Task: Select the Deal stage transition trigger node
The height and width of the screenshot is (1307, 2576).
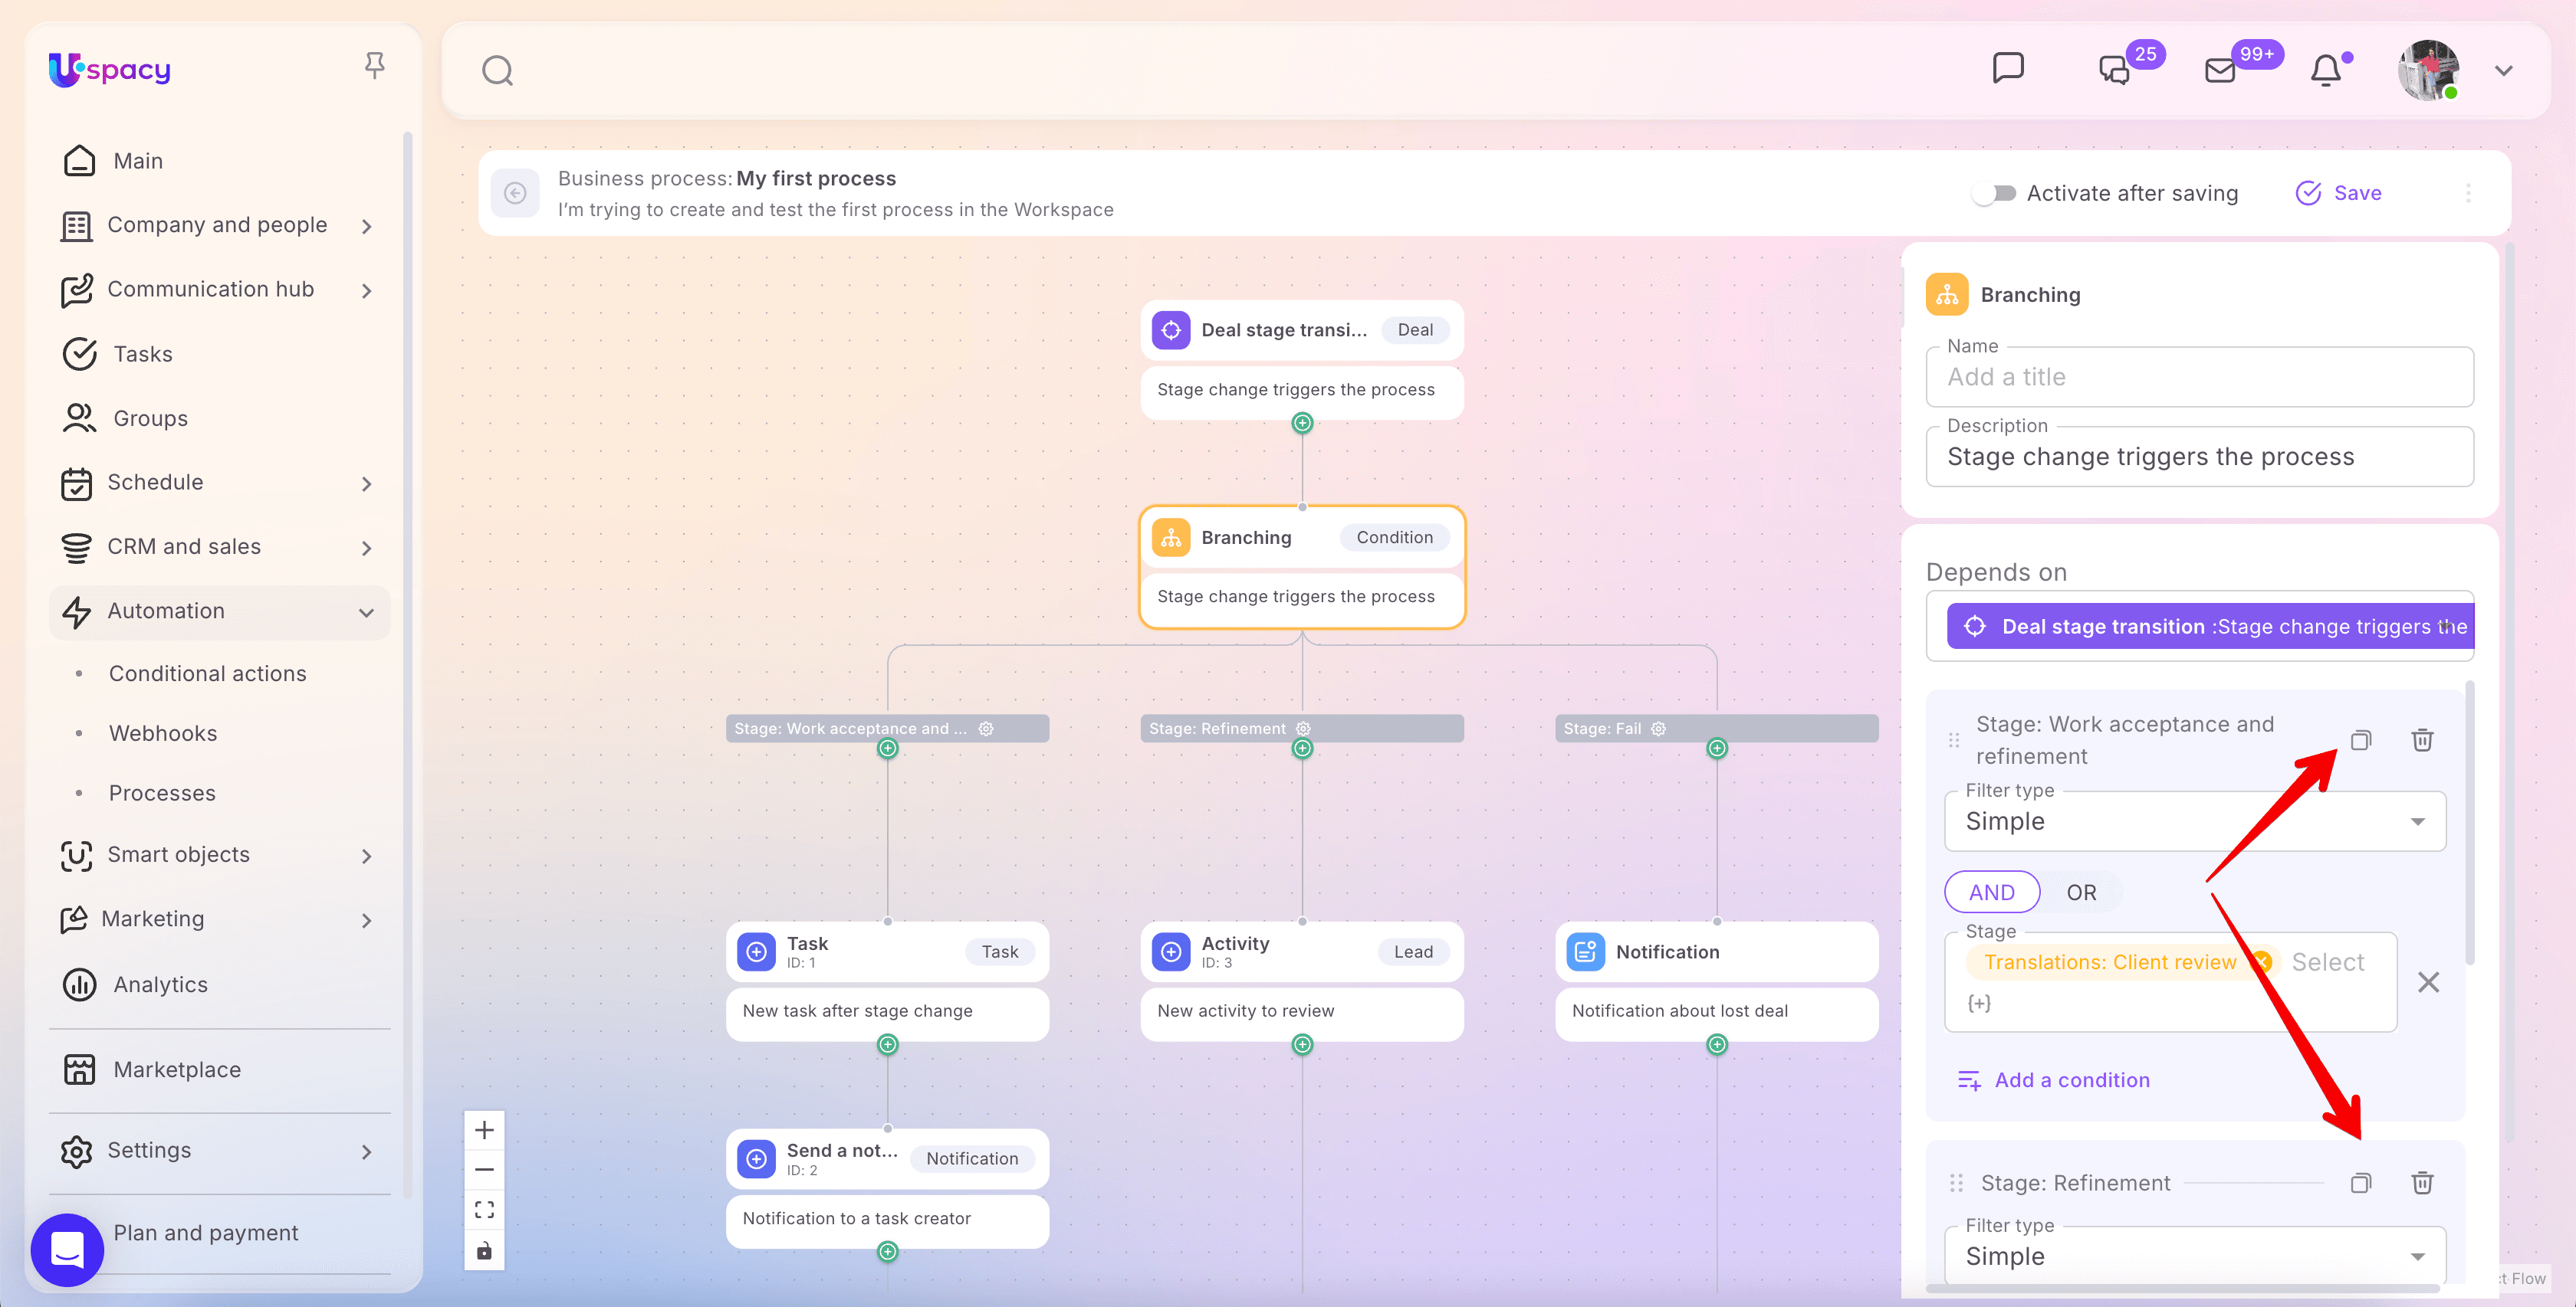Action: click(x=1302, y=360)
